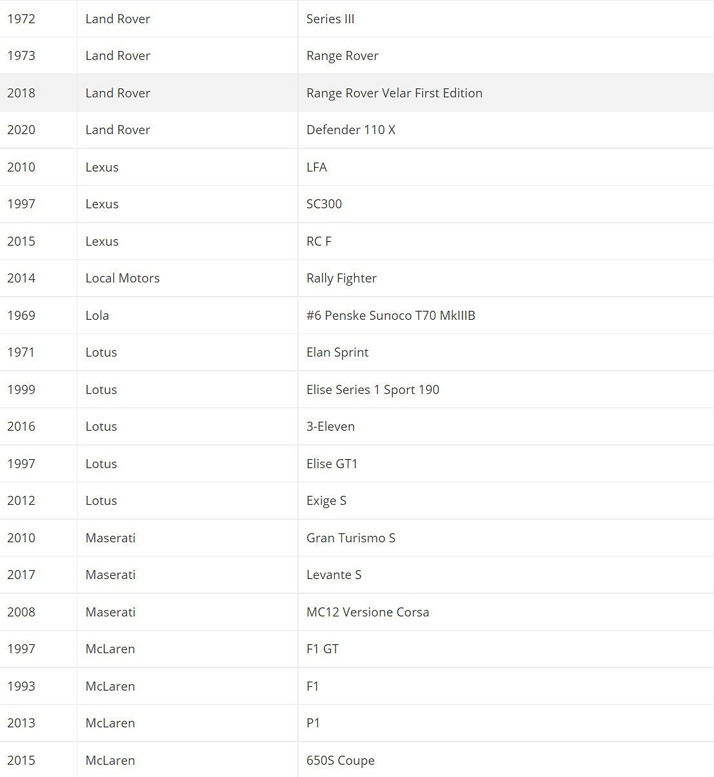Click "Elise Series 1 Sport 190" cell
Screen dimensions: 714x777
pos(373,389)
